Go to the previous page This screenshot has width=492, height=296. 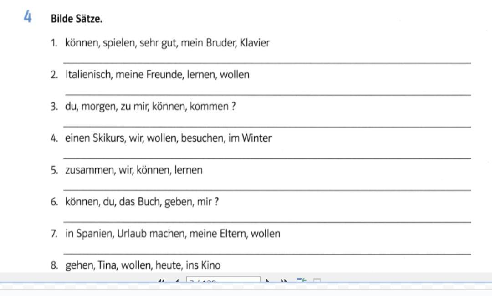point(177,281)
